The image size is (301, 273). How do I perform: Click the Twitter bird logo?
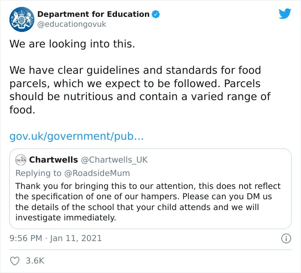(x=285, y=13)
